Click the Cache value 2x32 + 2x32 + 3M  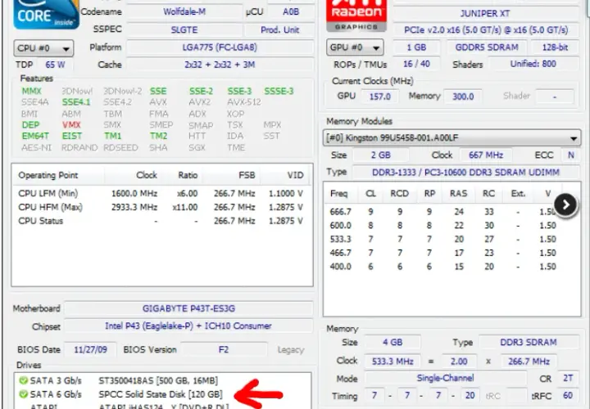[220, 65]
